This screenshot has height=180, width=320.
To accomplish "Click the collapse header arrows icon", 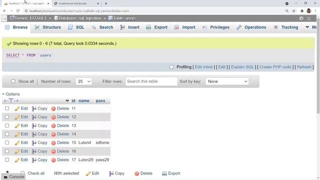I will 309,18.
